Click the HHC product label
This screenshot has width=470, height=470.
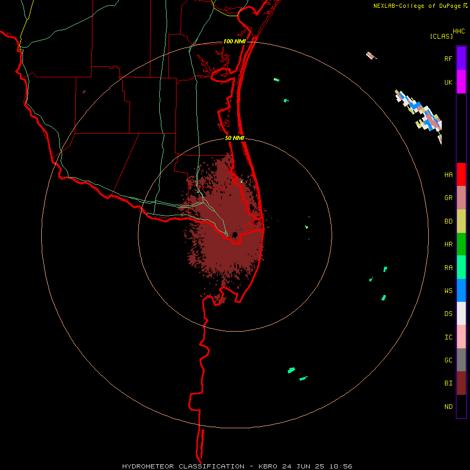(459, 31)
